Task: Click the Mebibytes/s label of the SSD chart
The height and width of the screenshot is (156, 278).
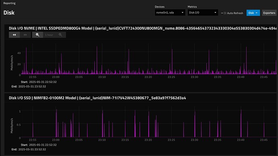Action: coord(12,125)
